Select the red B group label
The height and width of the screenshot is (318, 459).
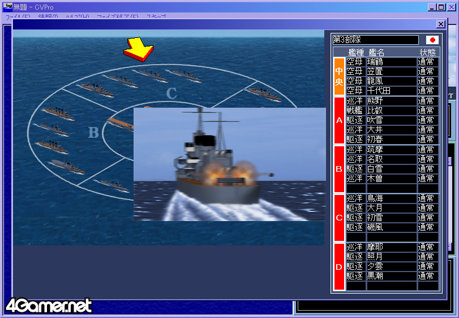coord(339,169)
